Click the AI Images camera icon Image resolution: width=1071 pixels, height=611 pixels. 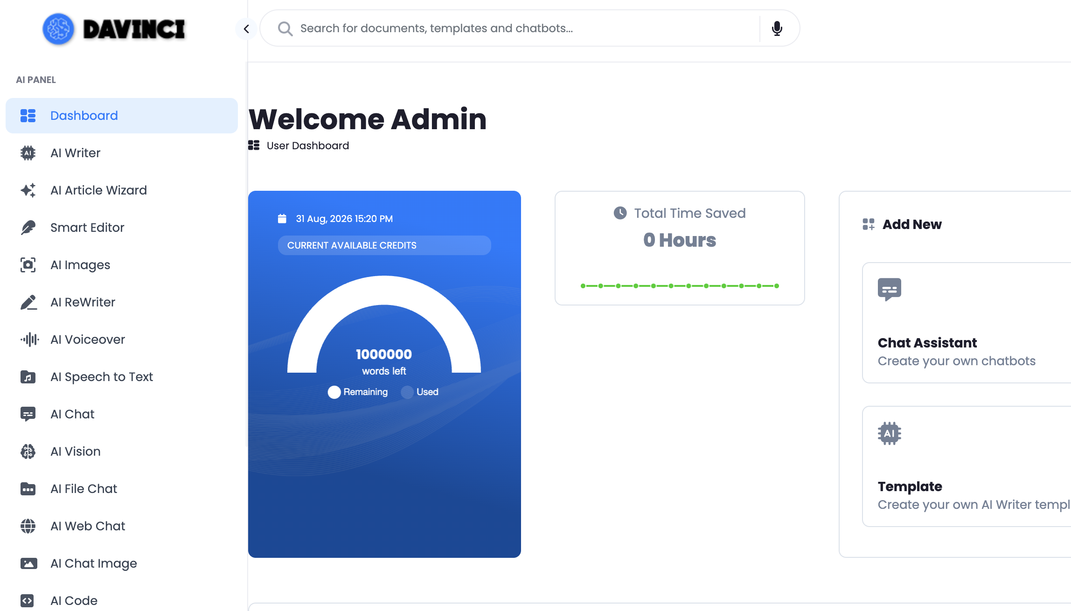[x=28, y=265]
